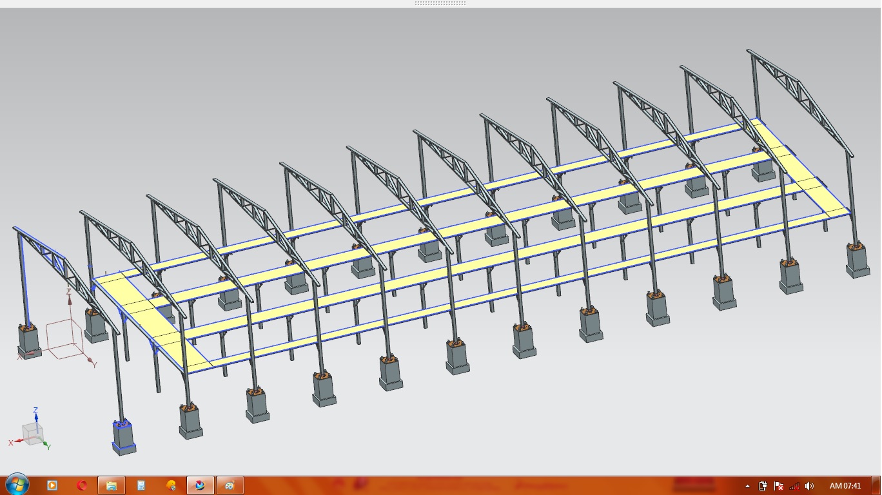The image size is (882, 495).
Task: Open the power status tray icon
Action: click(x=763, y=486)
